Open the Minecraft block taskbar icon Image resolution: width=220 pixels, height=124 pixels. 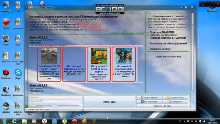[x=95, y=121]
